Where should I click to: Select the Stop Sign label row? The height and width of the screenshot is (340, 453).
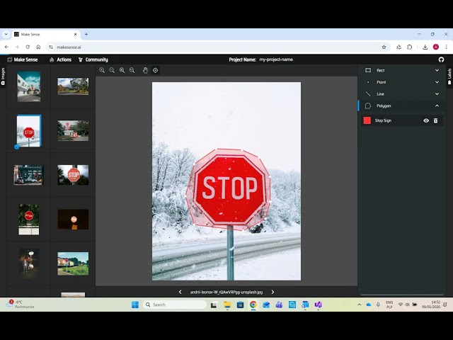[402, 120]
